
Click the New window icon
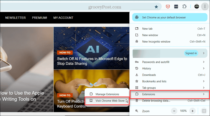click(137, 35)
